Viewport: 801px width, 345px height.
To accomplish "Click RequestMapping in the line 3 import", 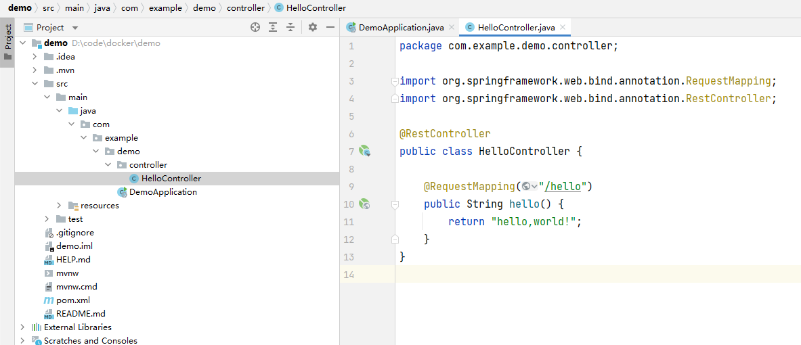I will click(728, 81).
